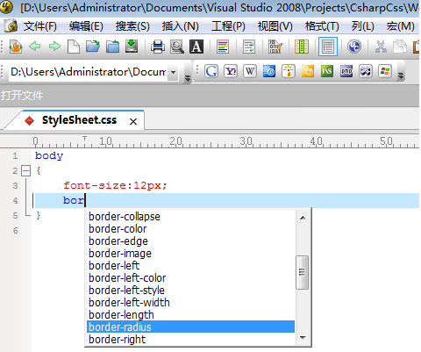Toggle the highlighted list view icon
Image resolution: width=421 pixels, height=352 pixels.
(x=328, y=47)
